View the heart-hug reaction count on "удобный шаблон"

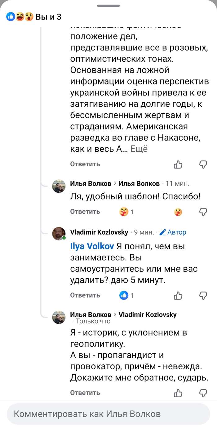[x=127, y=212]
